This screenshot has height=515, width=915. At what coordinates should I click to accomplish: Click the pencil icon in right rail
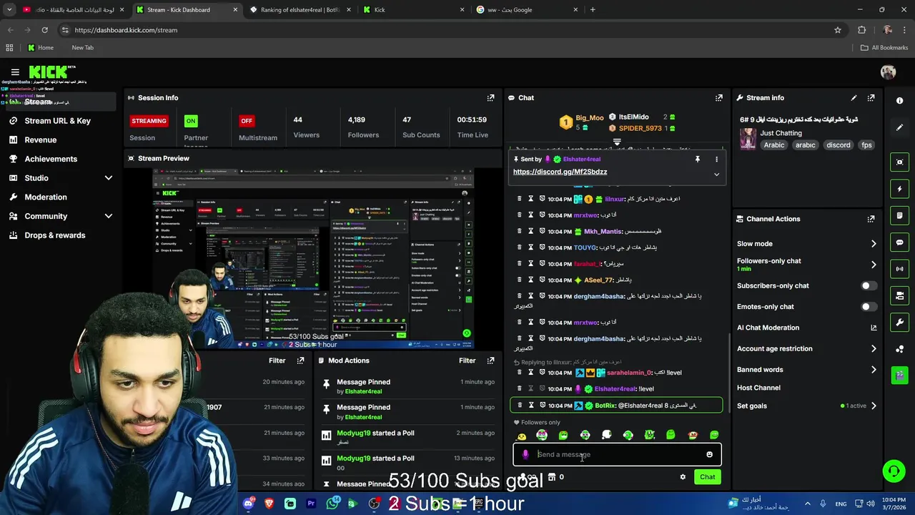900,127
